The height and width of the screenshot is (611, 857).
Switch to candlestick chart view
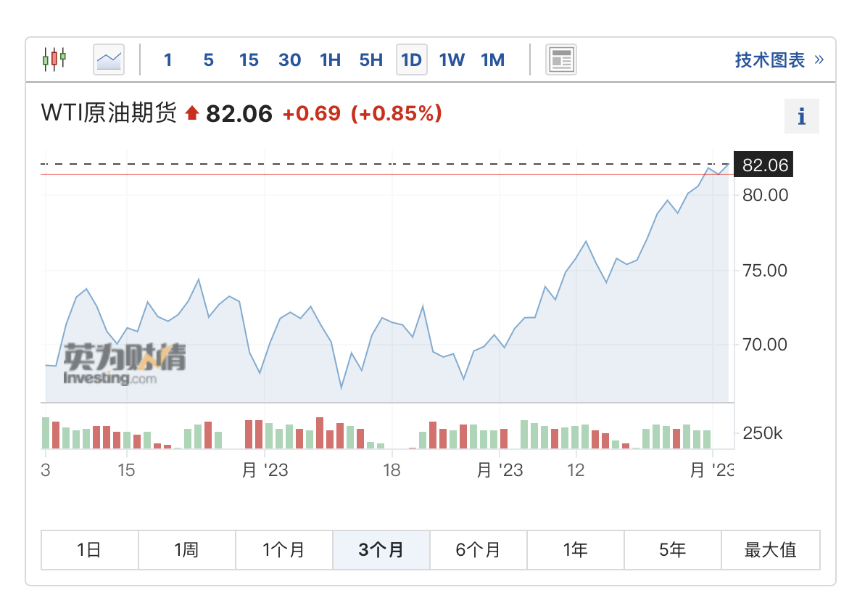(x=54, y=60)
